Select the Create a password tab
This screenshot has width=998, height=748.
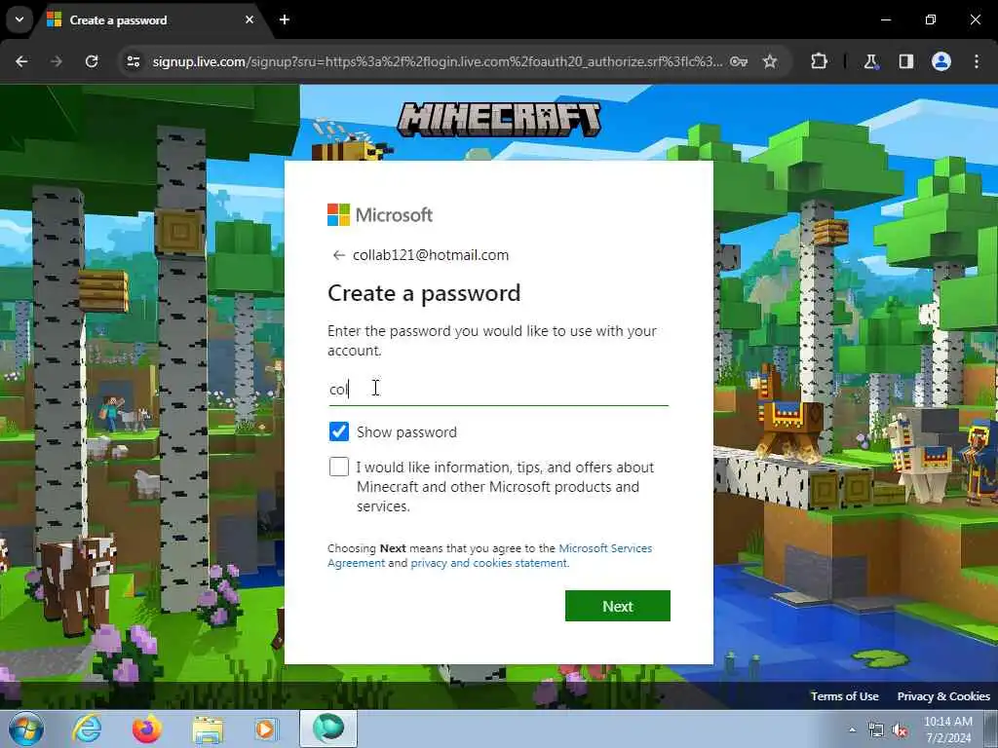click(151, 20)
